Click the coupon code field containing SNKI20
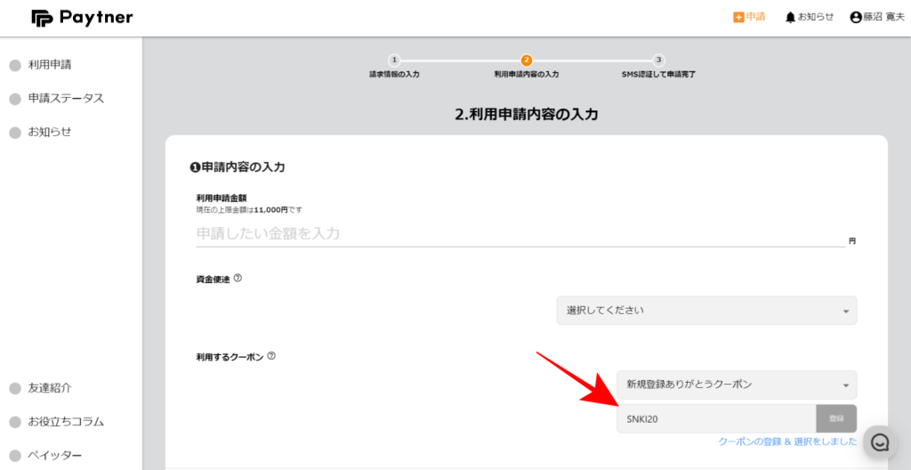Viewport: 911px width, 470px height. (716, 418)
